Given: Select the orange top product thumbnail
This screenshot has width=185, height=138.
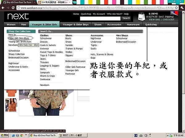Looking at the screenshot, I should [11, 93].
